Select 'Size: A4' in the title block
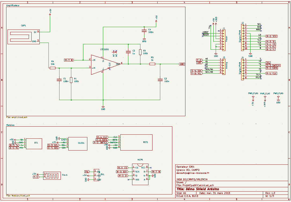 point(181,193)
